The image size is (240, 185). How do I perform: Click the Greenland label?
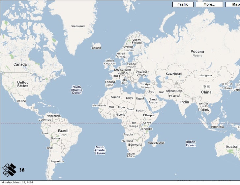click(77, 26)
